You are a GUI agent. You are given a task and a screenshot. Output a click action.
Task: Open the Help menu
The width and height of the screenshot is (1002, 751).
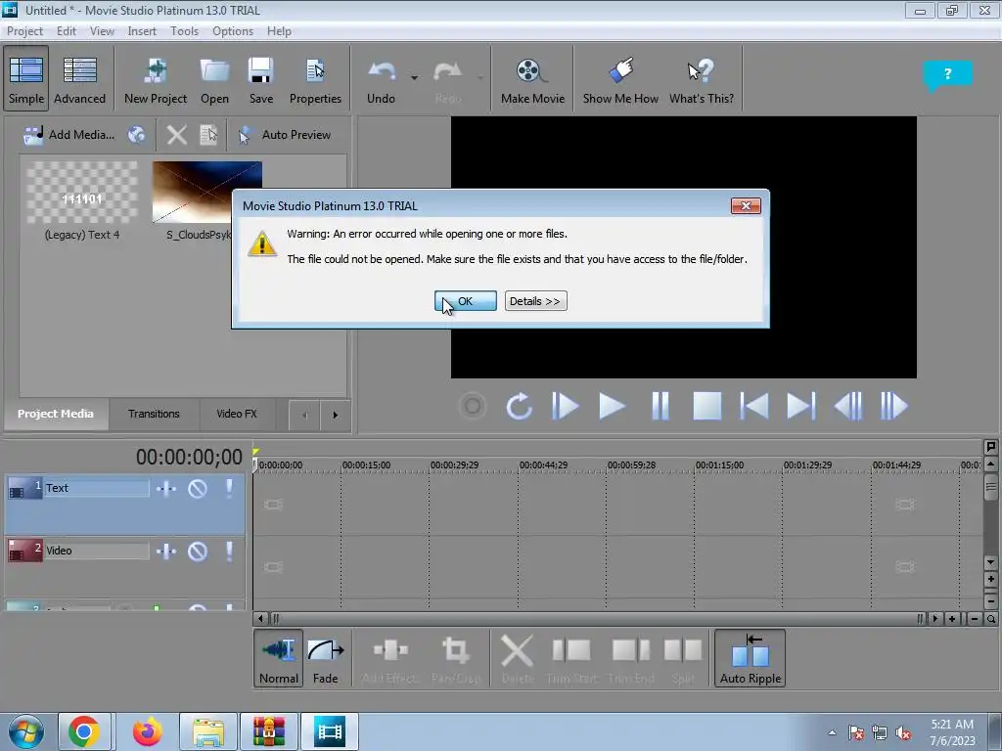tap(279, 31)
